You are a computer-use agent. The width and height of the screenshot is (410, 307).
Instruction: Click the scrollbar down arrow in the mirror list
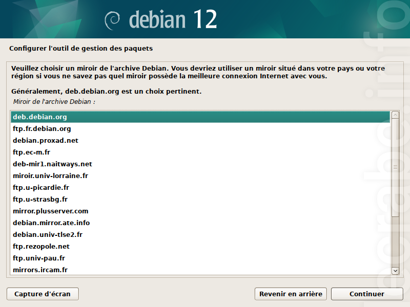395,271
